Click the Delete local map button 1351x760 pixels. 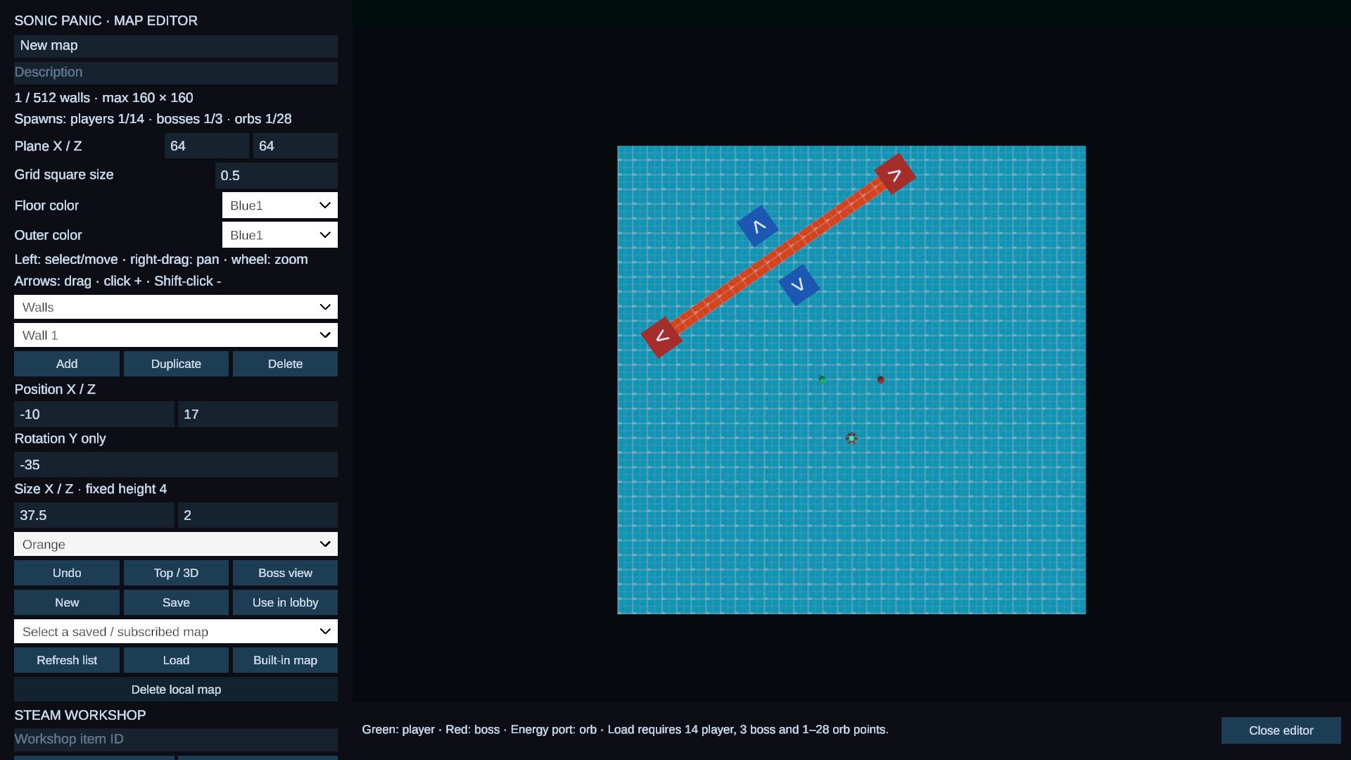point(176,690)
